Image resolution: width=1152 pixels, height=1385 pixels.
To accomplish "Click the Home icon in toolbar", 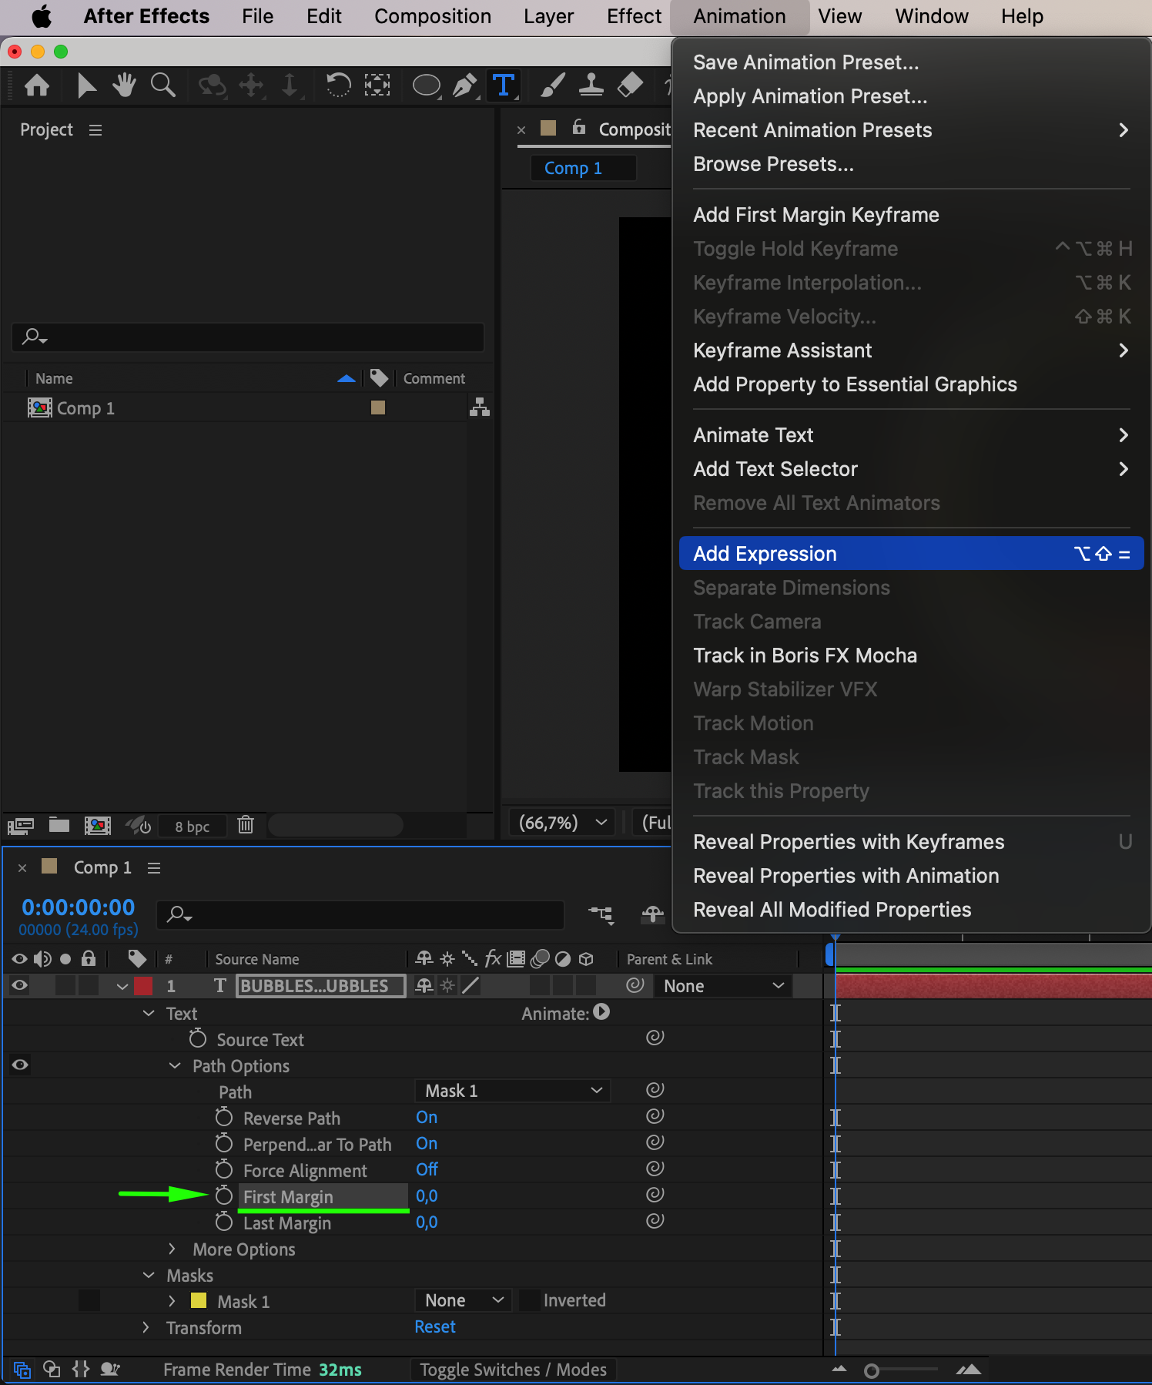I will pyautogui.click(x=37, y=85).
